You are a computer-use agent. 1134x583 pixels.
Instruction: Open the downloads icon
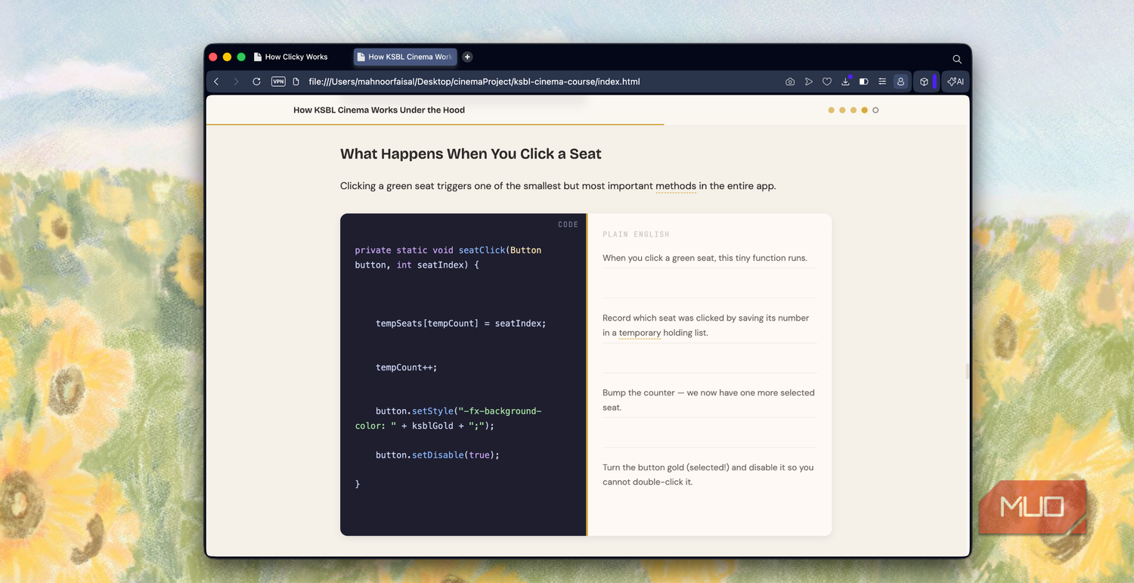point(846,82)
